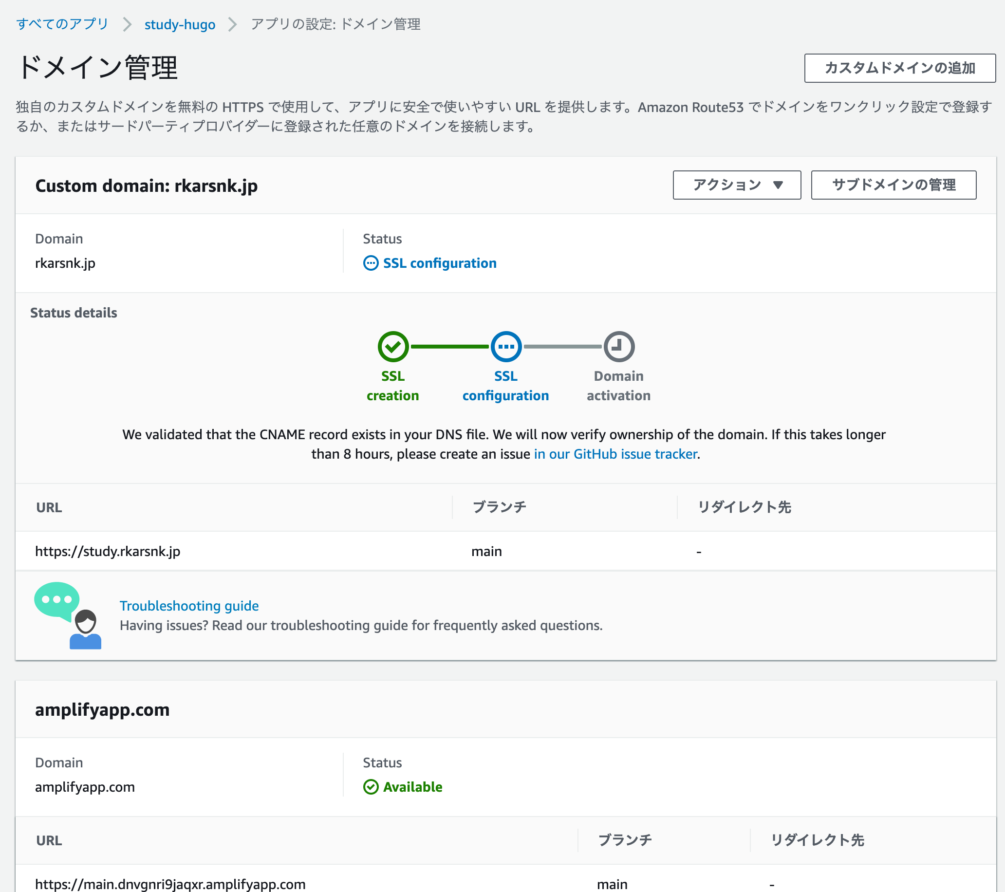The image size is (1005, 892).
Task: Click カスタムドメインの追加 button
Action: pyautogui.click(x=899, y=68)
